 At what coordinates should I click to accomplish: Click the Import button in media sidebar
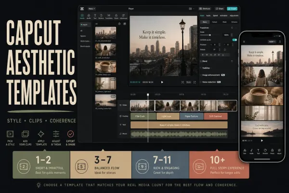[85, 25]
